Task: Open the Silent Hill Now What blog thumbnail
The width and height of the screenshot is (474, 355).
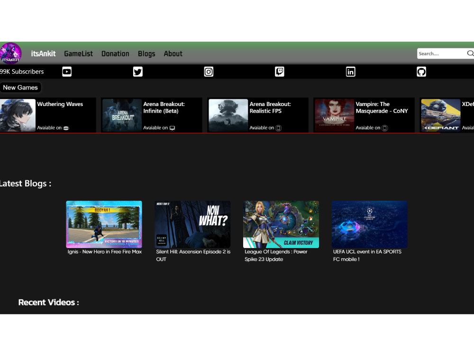Action: click(192, 224)
